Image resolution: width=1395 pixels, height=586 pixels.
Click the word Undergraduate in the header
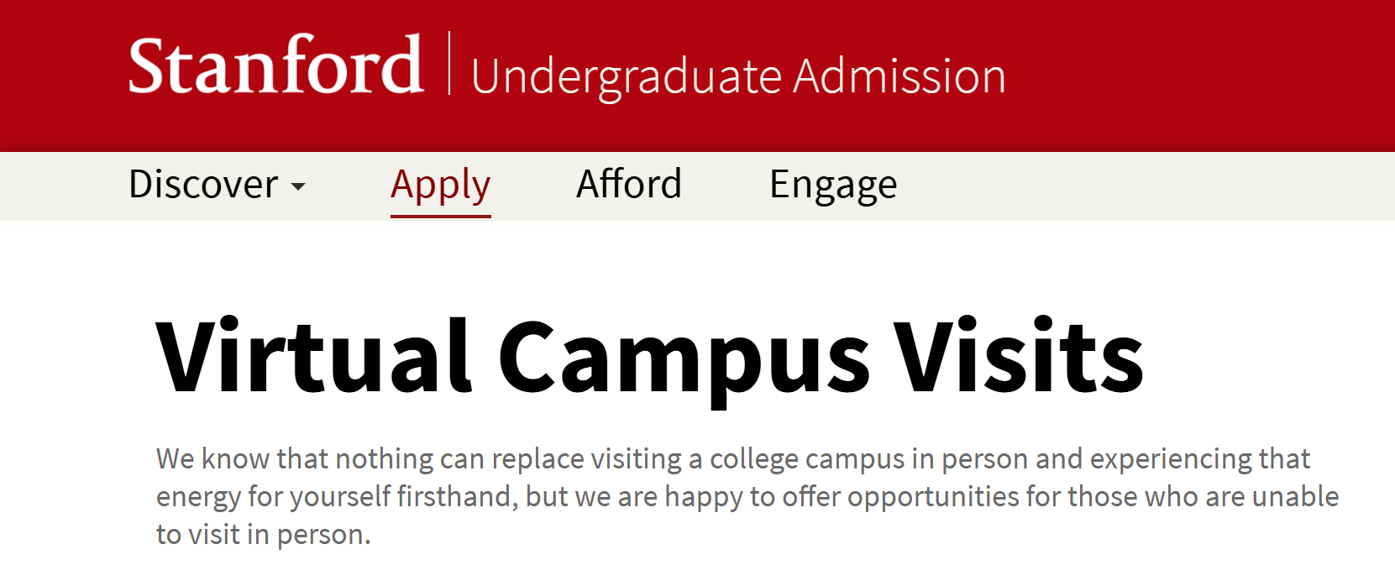[x=627, y=78]
